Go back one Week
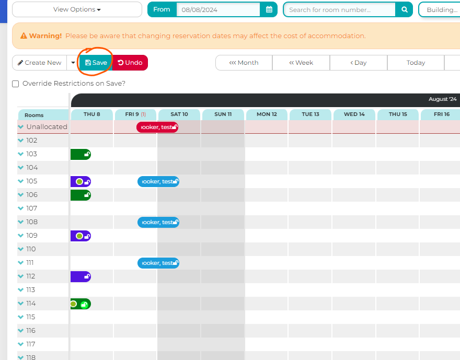This screenshot has height=360, width=460. tap(301, 63)
